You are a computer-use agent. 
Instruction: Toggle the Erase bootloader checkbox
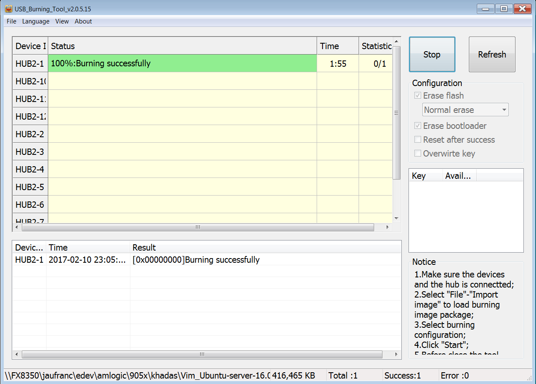click(x=418, y=125)
